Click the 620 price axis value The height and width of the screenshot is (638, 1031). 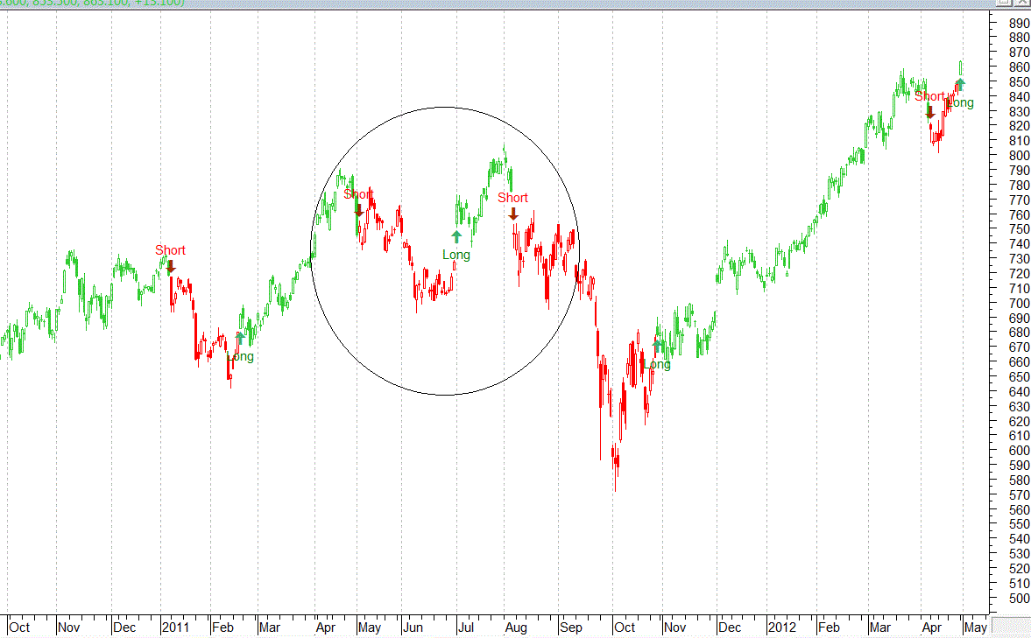pos(1019,421)
